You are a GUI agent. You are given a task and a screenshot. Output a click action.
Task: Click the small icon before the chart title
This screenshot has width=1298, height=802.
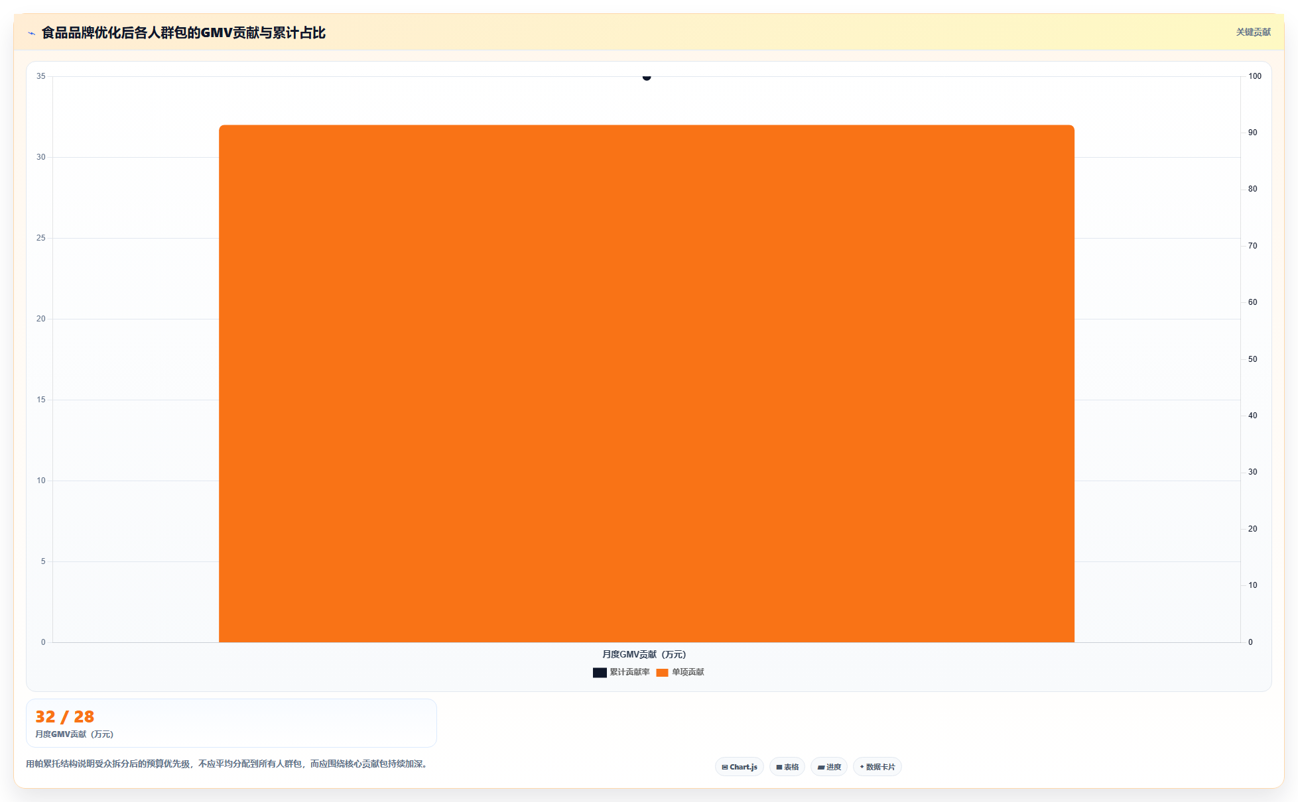[31, 33]
